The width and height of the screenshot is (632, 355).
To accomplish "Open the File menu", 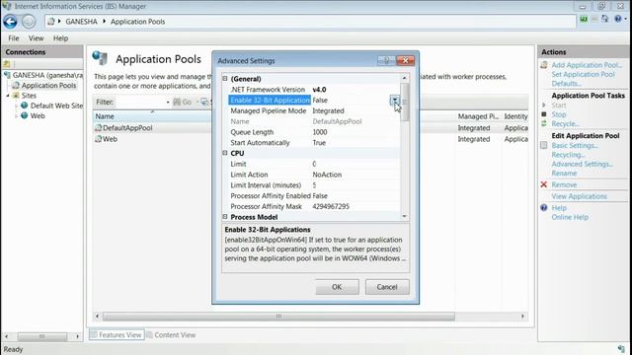I will 13,38.
